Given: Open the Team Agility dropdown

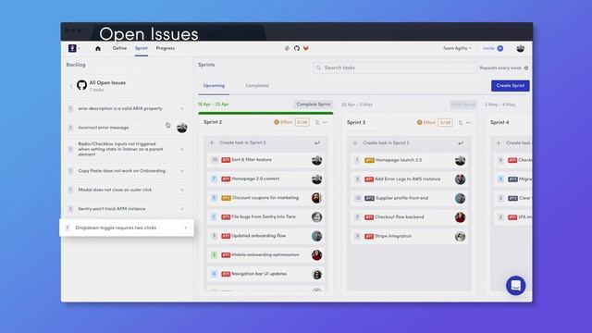Looking at the screenshot, I should pos(457,48).
